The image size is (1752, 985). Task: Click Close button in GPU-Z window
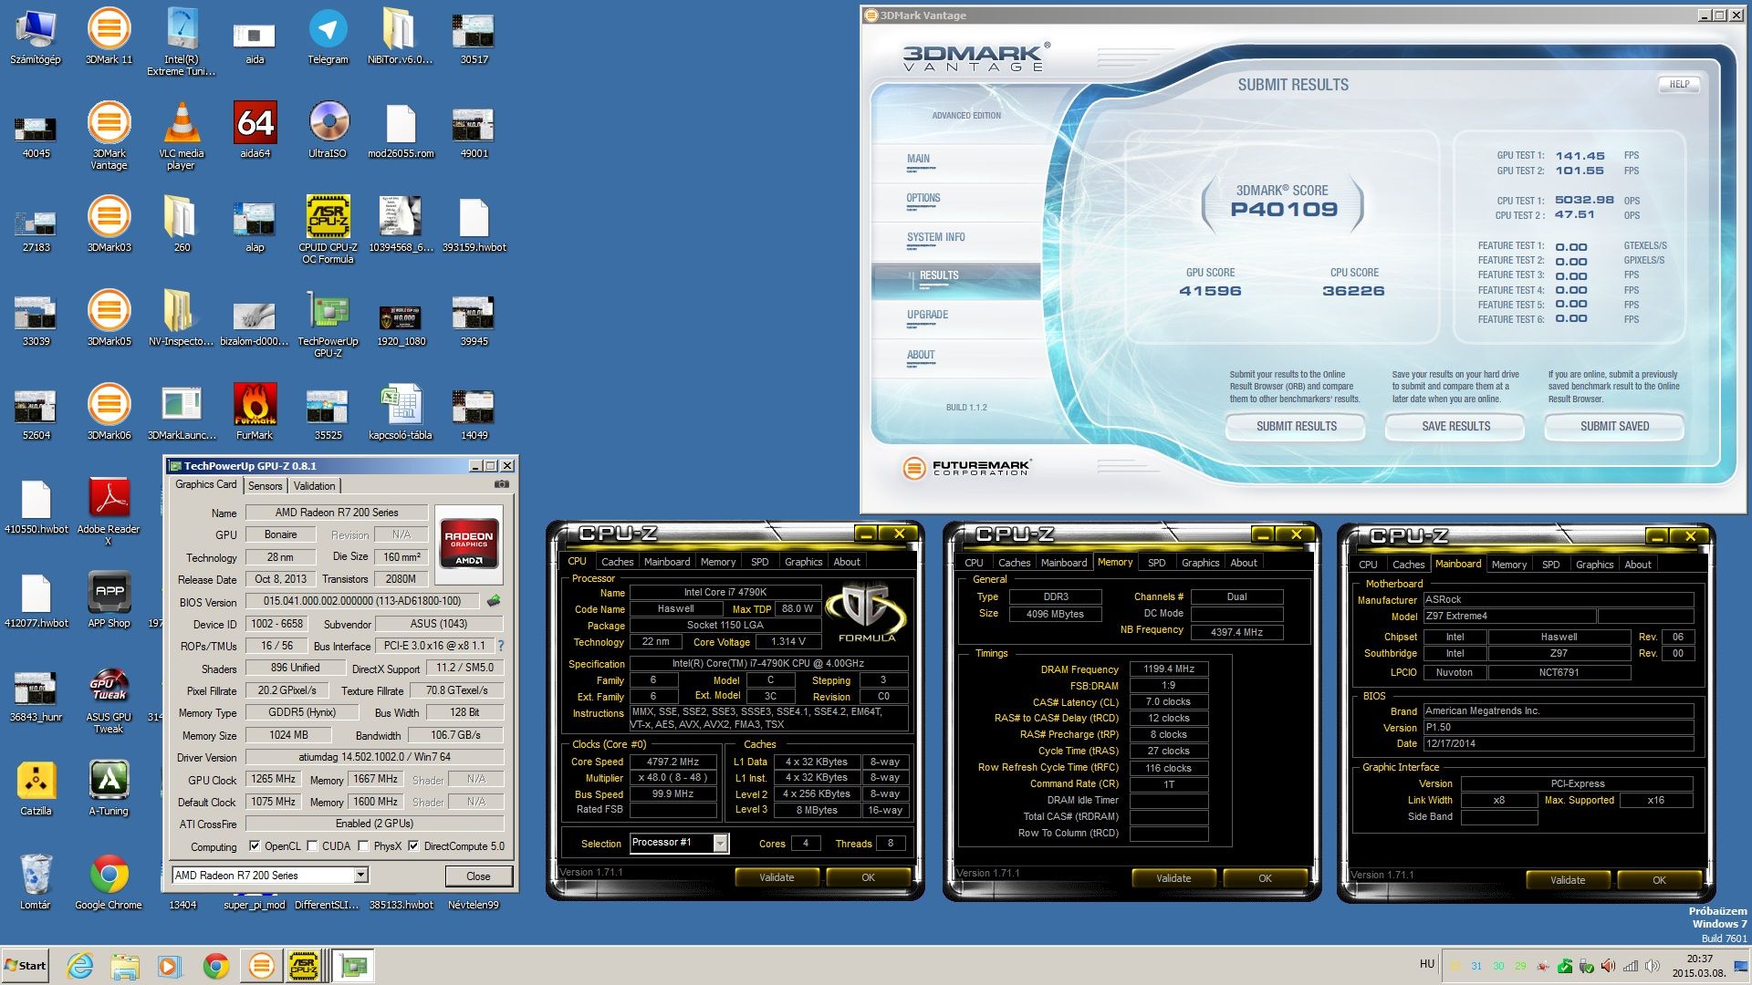[x=478, y=876]
